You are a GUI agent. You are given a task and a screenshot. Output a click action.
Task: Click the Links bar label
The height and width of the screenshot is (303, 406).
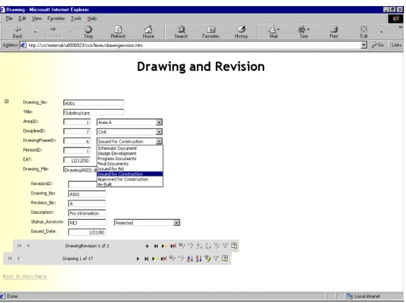click(396, 45)
